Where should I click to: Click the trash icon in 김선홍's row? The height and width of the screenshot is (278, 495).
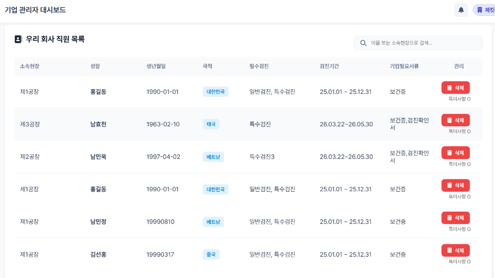point(449,250)
